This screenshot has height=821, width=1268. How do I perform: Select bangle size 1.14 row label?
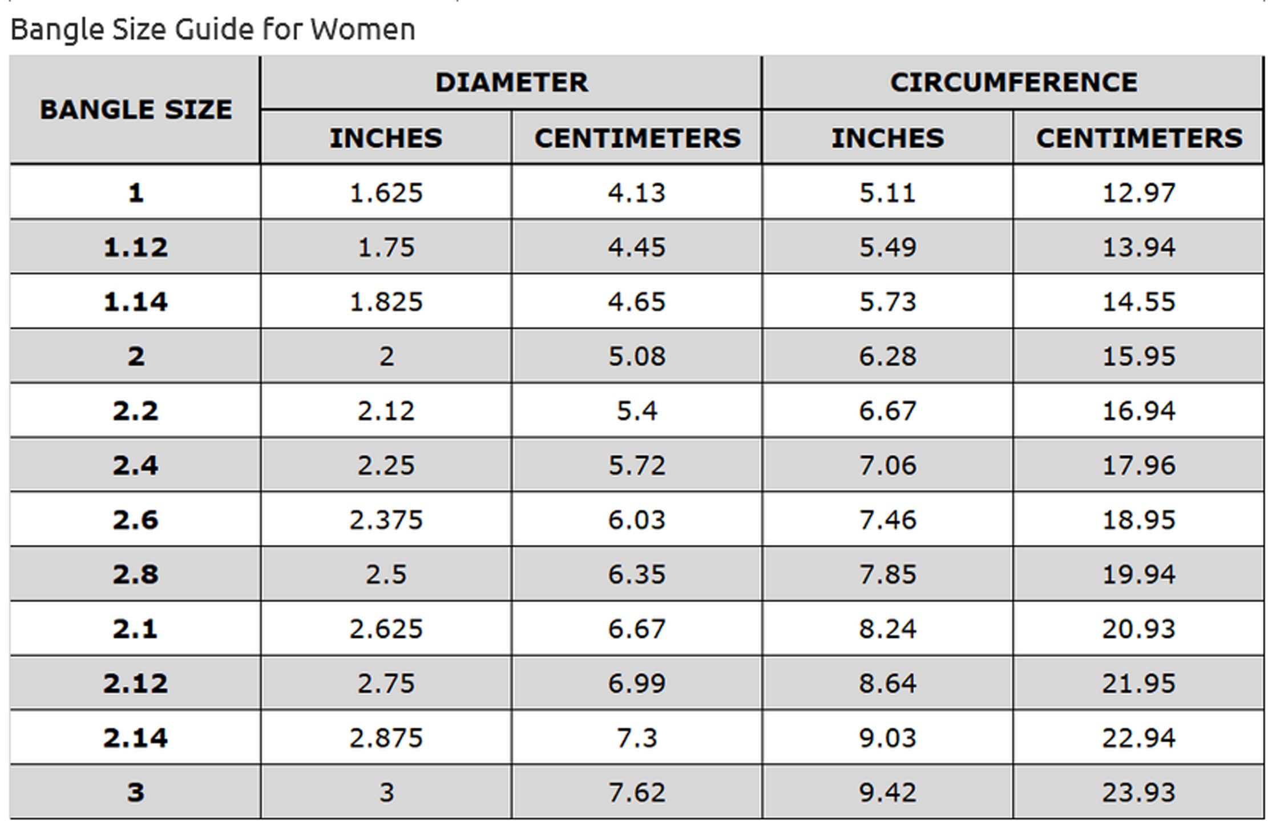[x=135, y=301]
